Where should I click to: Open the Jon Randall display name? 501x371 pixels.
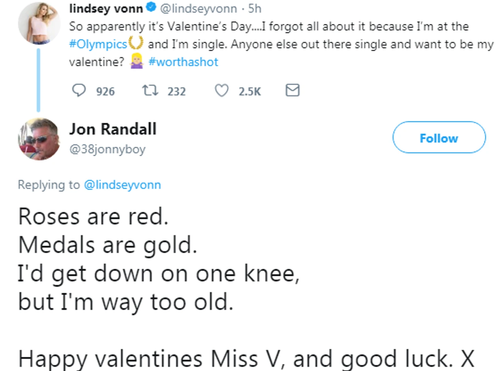(x=113, y=129)
